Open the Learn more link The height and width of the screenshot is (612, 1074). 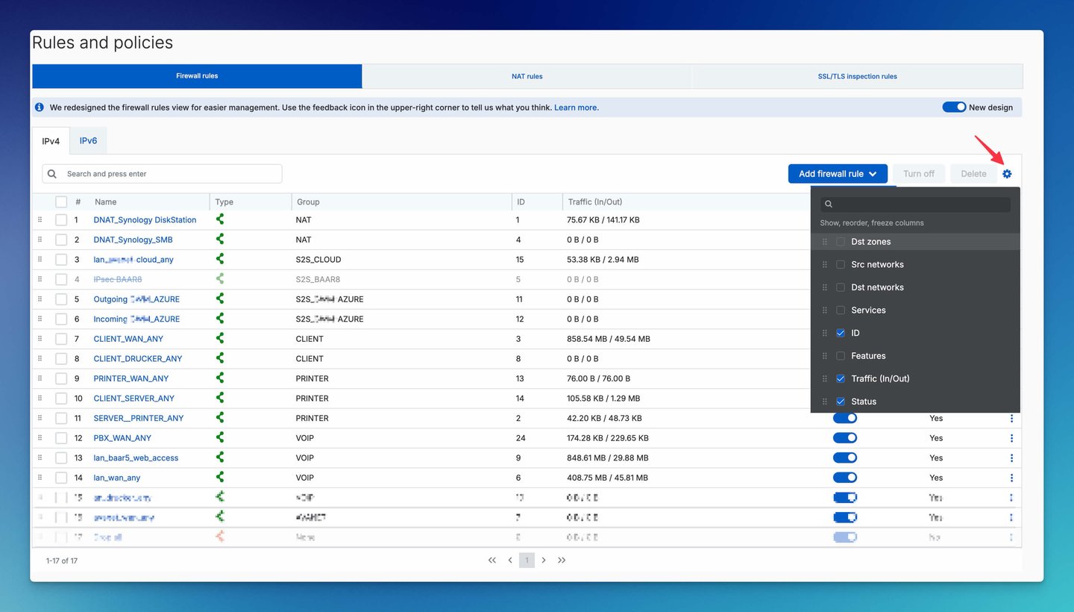pos(577,107)
